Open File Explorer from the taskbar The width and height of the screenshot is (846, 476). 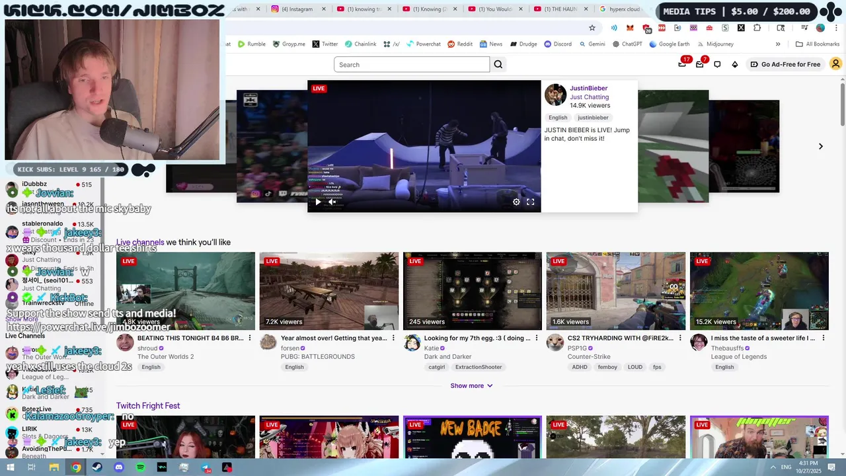pos(54,467)
